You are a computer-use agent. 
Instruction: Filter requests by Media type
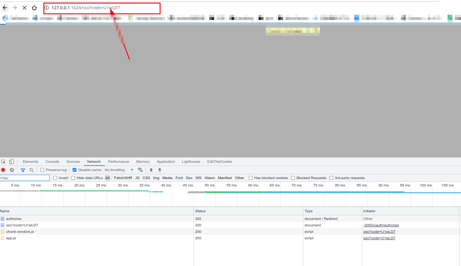tap(167, 178)
